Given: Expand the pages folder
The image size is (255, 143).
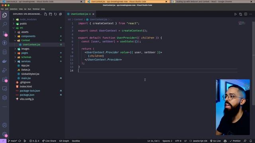Looking at the screenshot, I should click(15, 53).
